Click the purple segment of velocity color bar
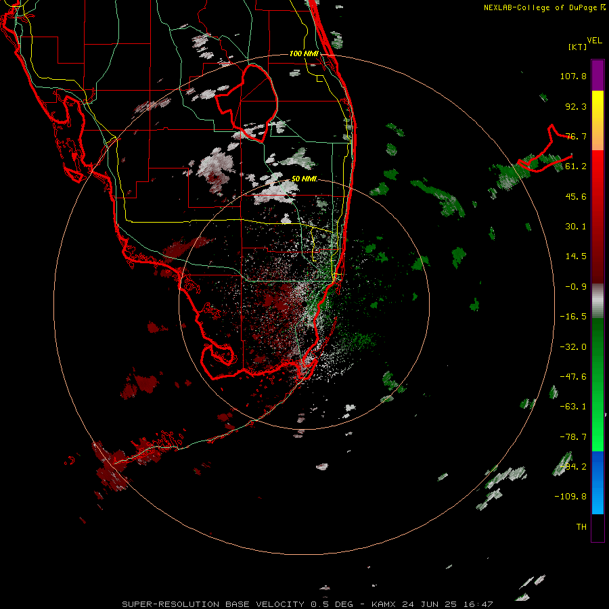This screenshot has width=609, height=609. coord(597,76)
